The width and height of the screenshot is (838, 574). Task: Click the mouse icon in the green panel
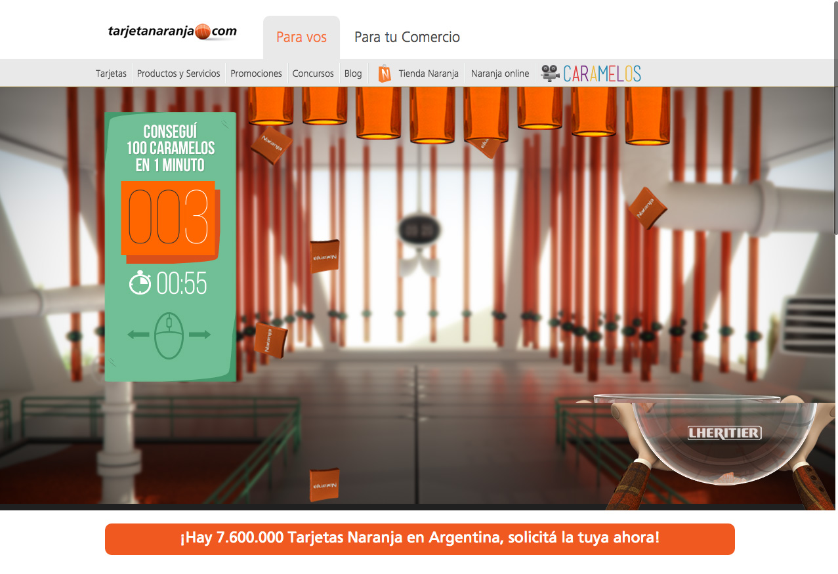point(169,335)
